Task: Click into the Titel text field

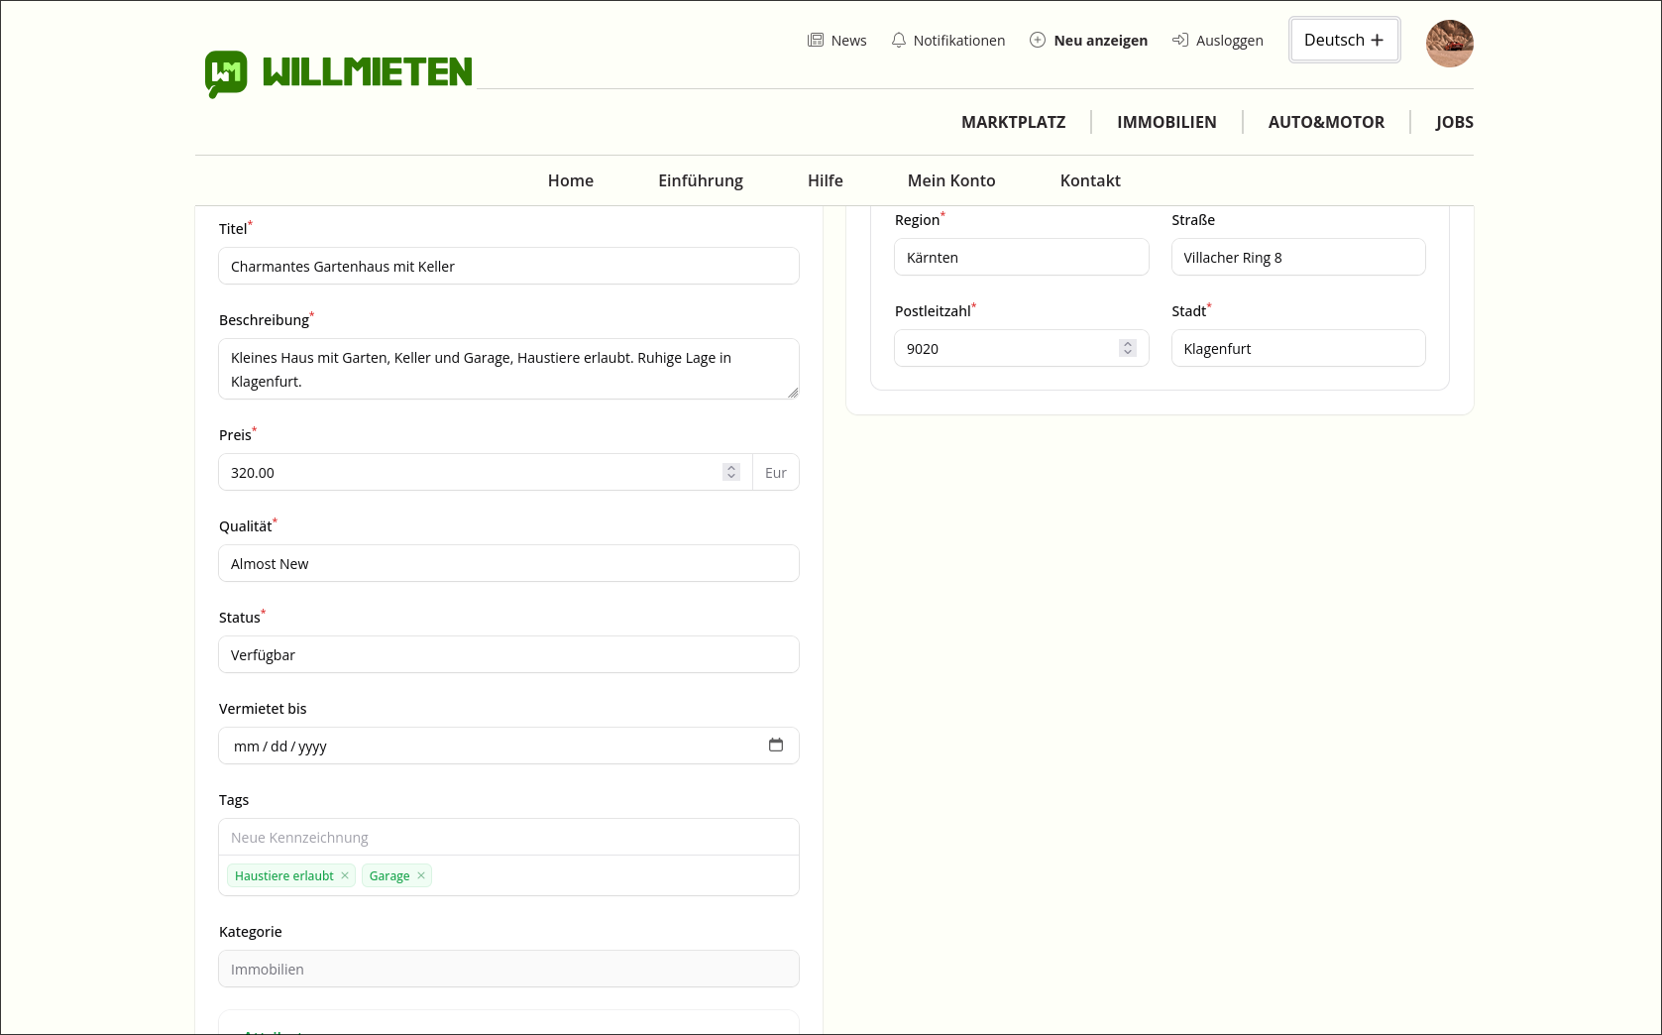Action: pos(508,267)
